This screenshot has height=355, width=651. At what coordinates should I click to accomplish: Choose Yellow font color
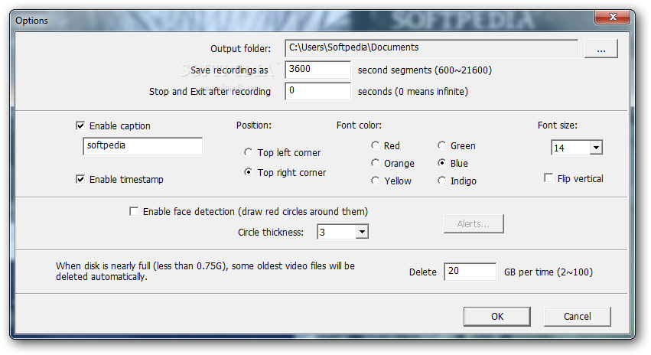click(375, 181)
